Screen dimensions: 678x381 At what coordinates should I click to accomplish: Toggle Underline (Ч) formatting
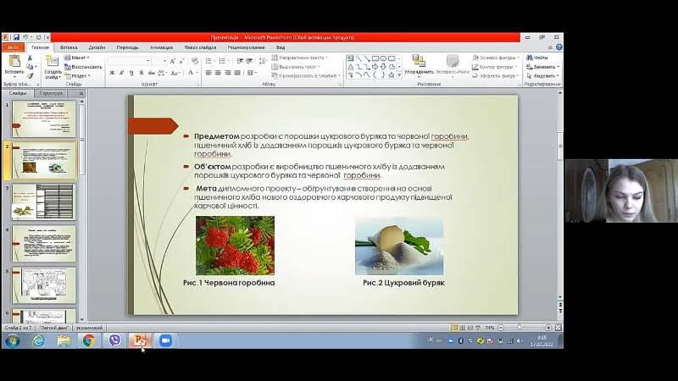point(131,73)
